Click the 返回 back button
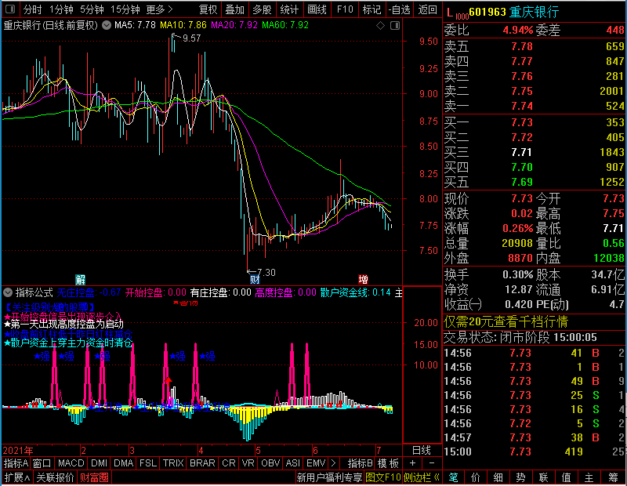Screen dimensions: 627x486 coord(427,9)
